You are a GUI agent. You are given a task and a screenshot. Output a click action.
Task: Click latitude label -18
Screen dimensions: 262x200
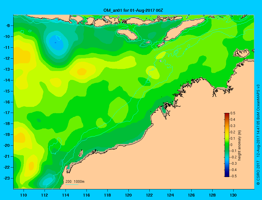tap(7, 124)
